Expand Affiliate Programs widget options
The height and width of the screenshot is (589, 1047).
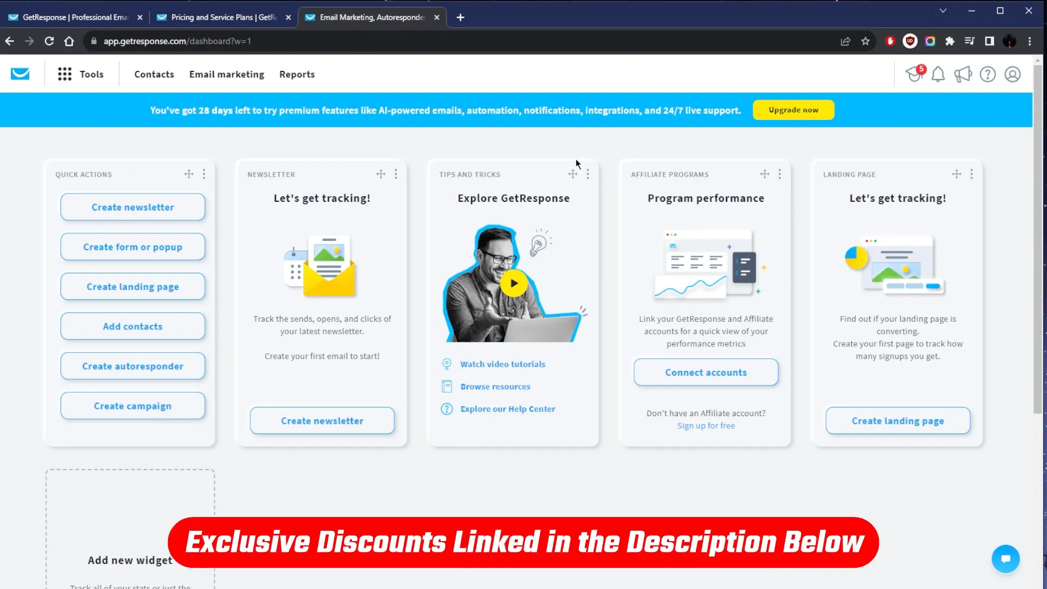779,173
